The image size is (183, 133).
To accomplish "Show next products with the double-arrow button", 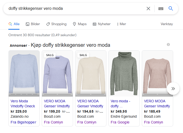I will [173, 88].
